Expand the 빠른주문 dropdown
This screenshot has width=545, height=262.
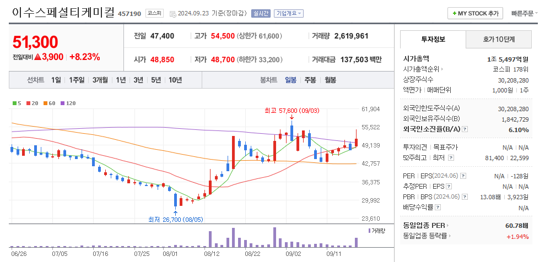[525, 14]
